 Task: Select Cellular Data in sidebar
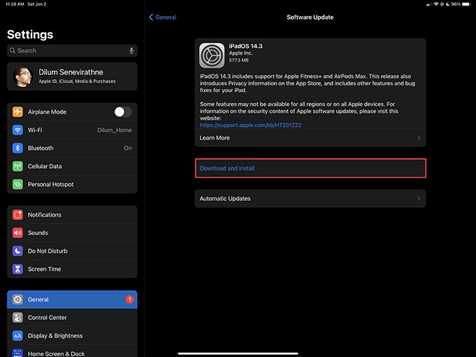(72, 167)
